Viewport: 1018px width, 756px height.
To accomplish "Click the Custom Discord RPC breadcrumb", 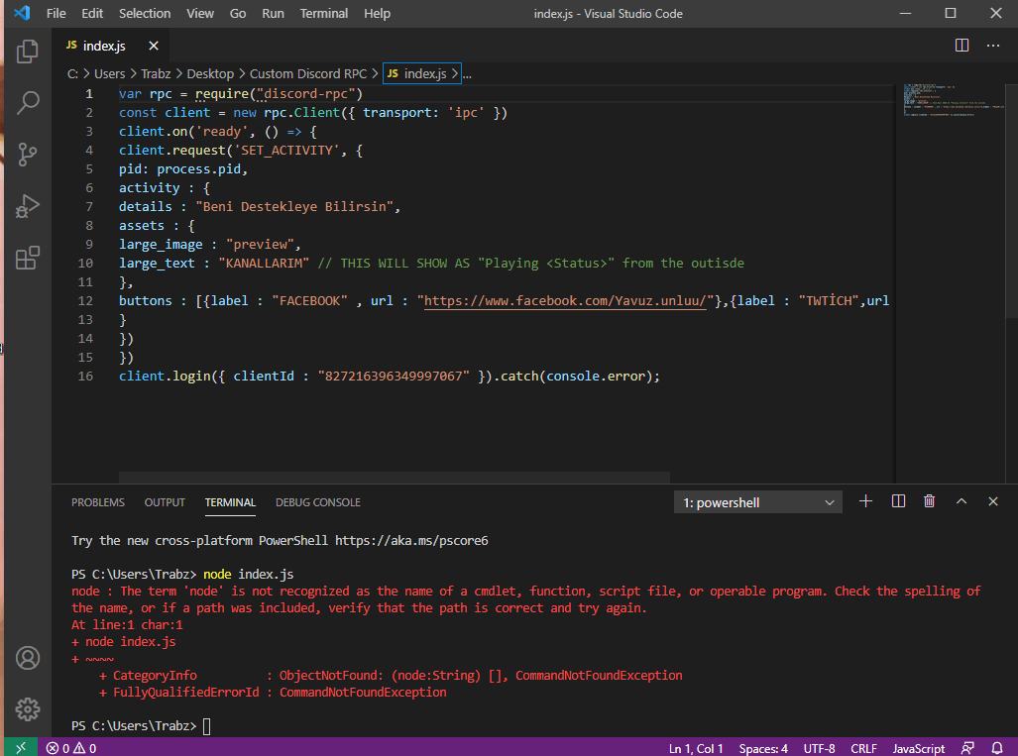I will (x=308, y=74).
